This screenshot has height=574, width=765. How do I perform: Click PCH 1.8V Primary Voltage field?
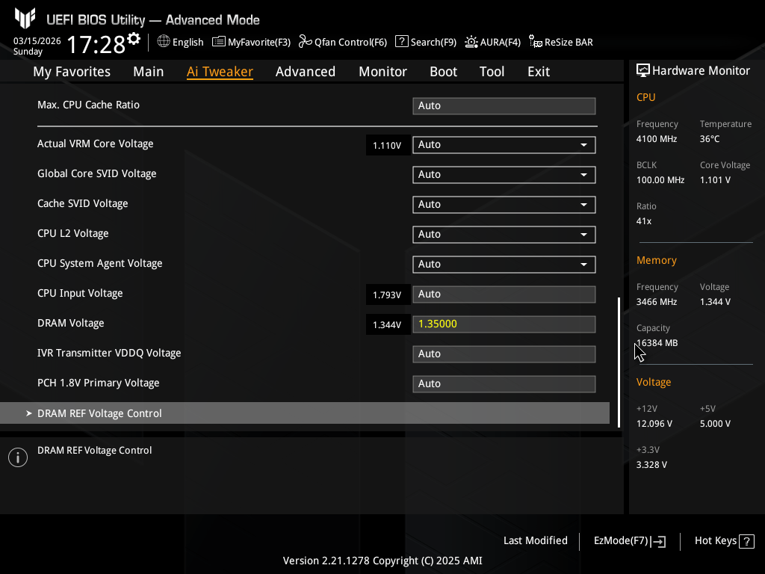pos(504,383)
